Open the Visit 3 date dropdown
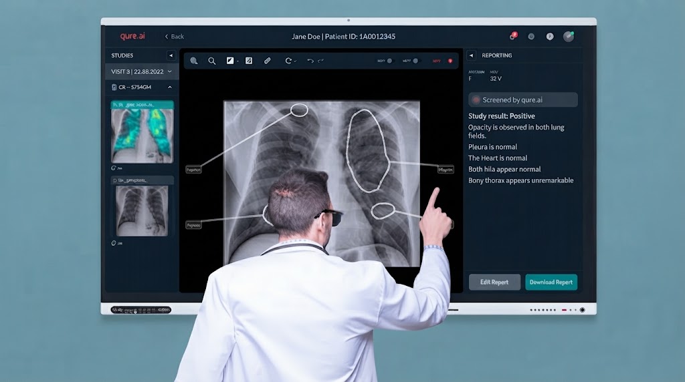This screenshot has width=685, height=382. [x=142, y=71]
